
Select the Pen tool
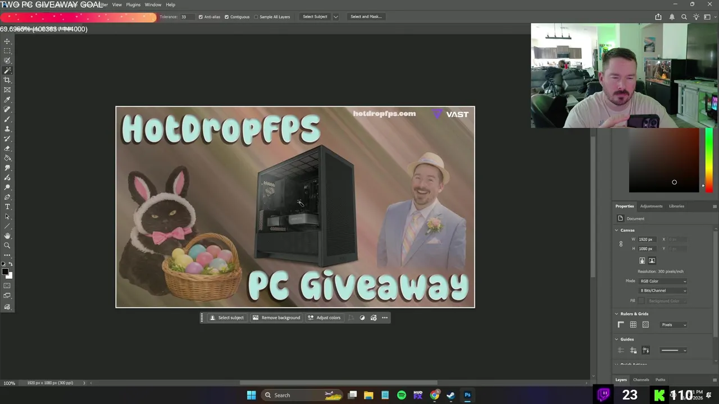point(7,197)
